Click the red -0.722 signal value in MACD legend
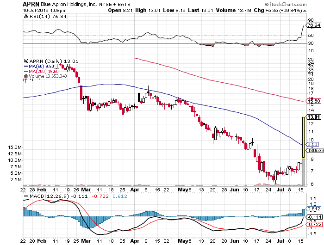This screenshot has height=245, width=324. click(x=100, y=196)
